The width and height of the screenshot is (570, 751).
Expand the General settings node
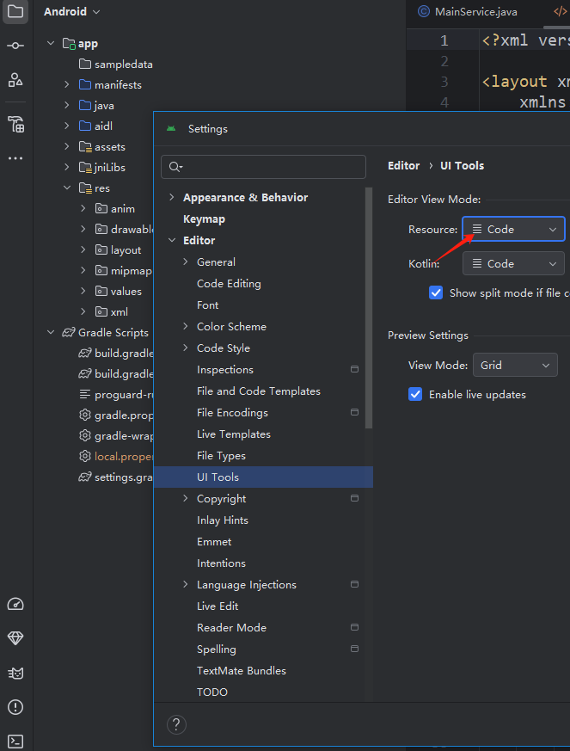[x=186, y=262]
